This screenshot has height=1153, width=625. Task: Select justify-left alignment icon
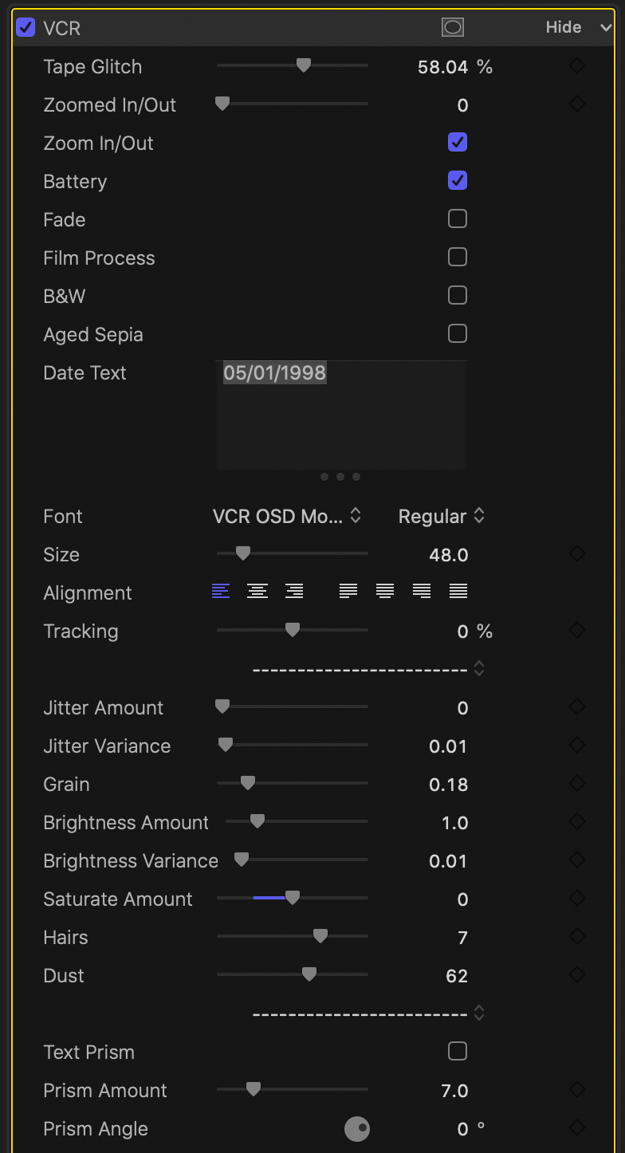point(348,591)
